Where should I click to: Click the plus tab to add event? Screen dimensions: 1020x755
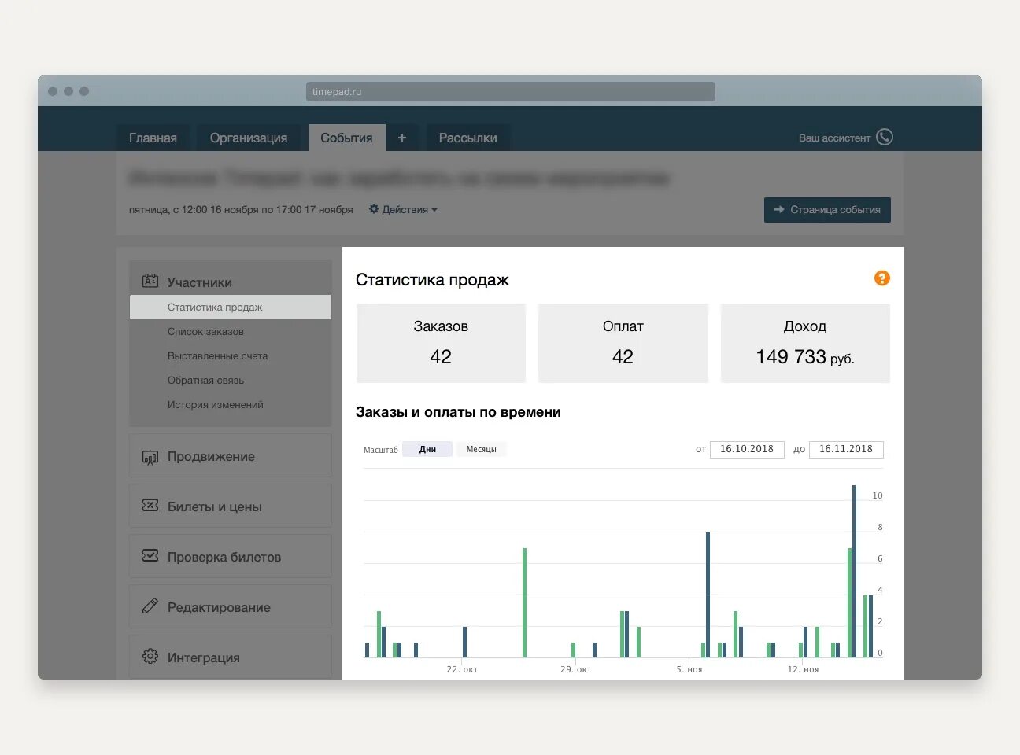tap(402, 138)
